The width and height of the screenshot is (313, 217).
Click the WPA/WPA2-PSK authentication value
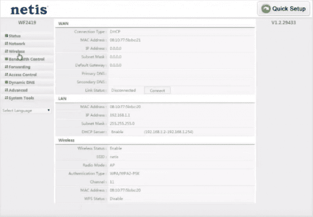(125, 174)
